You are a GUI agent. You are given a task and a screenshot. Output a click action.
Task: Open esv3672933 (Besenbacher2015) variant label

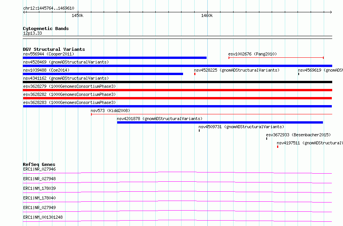point(298,135)
